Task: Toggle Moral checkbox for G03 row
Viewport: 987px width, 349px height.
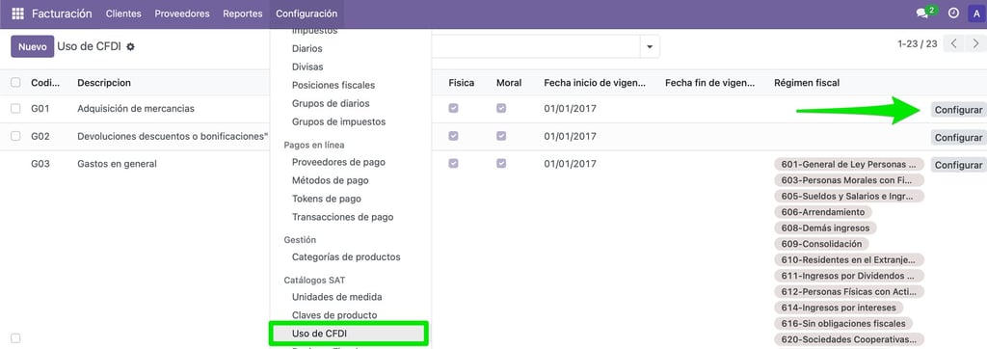Action: (x=501, y=164)
